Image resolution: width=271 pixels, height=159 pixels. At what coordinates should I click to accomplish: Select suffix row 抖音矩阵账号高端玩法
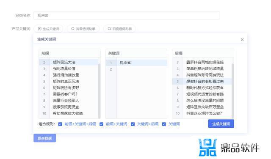tap(202, 75)
